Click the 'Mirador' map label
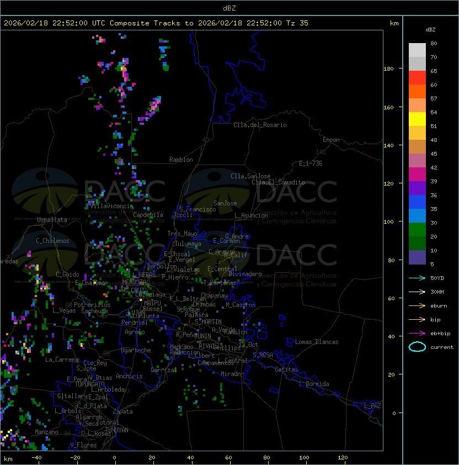Viewport: 459px width, 465px height. pyautogui.click(x=233, y=374)
